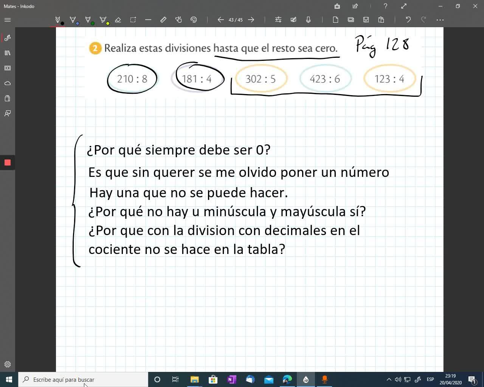Click the circled division 210 : 8
484x387 pixels.
click(132, 79)
